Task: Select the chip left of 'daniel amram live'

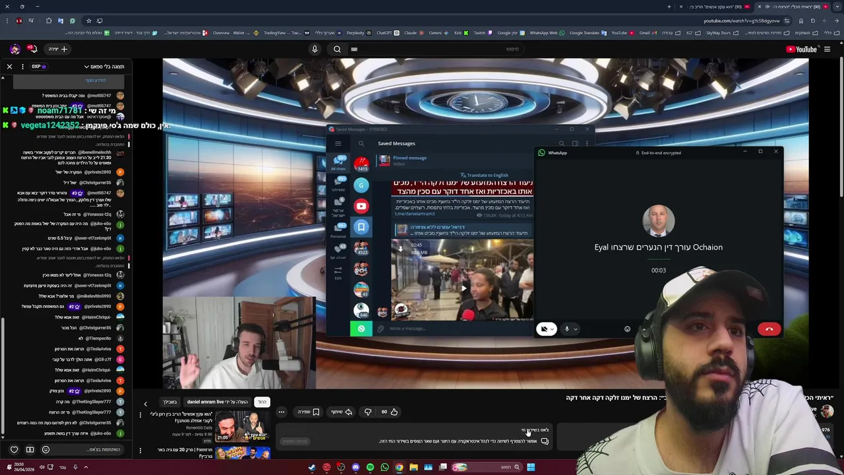Action: point(170,402)
